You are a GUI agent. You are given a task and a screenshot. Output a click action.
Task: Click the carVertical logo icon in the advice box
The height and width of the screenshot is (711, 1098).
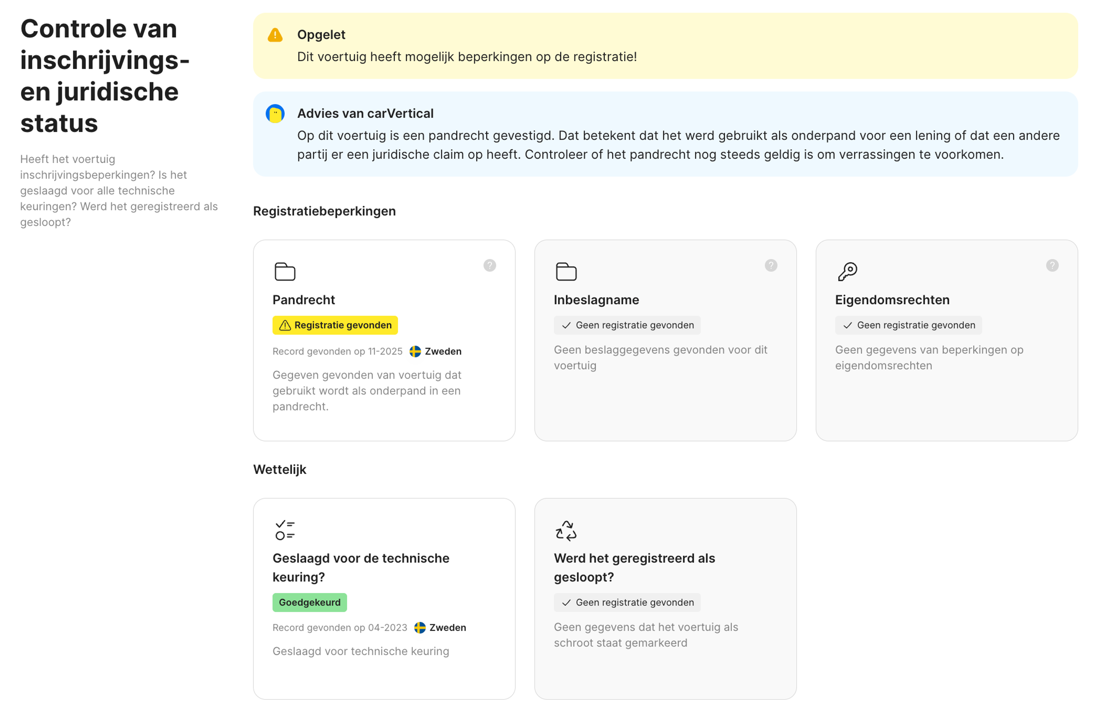pos(275,114)
